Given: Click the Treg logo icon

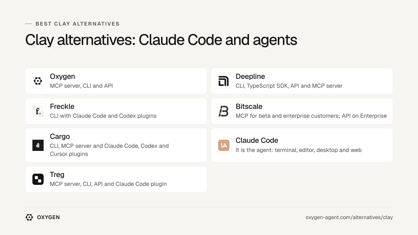Looking at the screenshot, I should tap(38, 179).
